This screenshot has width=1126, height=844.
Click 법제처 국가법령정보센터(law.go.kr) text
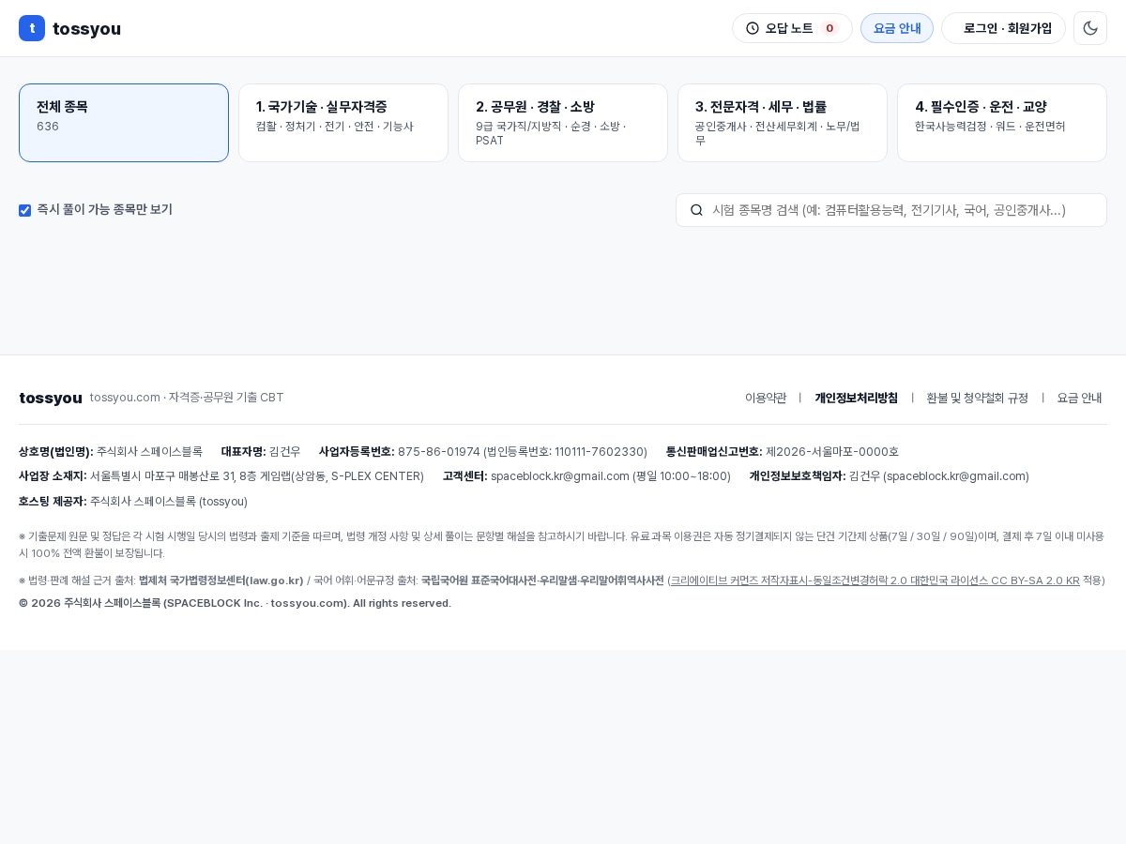pos(221,580)
